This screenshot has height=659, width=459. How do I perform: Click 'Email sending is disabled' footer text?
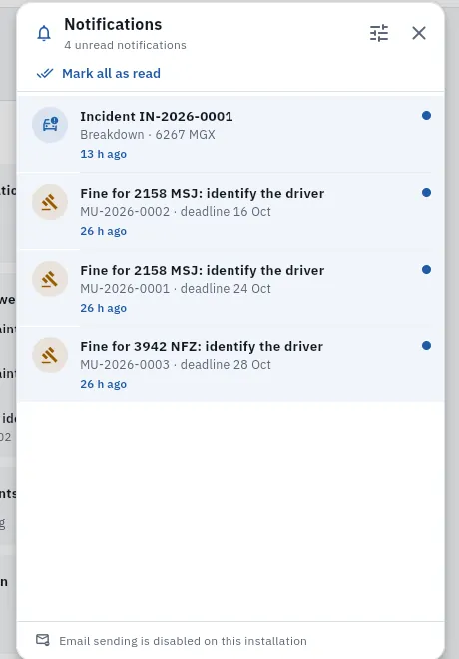[183, 641]
